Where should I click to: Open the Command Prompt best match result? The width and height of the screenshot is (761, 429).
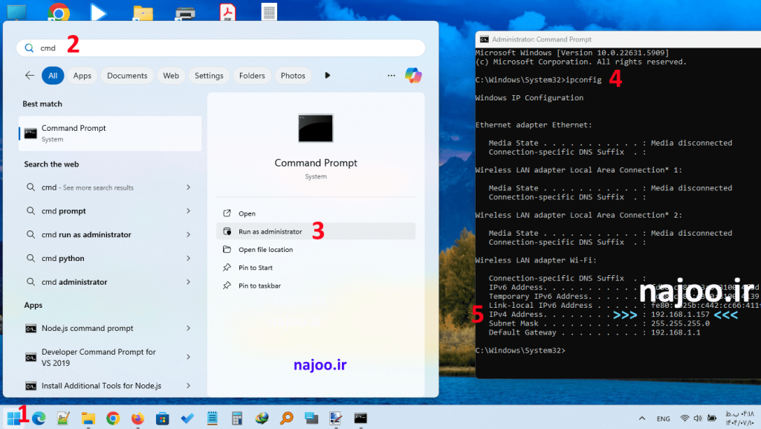pyautogui.click(x=110, y=133)
